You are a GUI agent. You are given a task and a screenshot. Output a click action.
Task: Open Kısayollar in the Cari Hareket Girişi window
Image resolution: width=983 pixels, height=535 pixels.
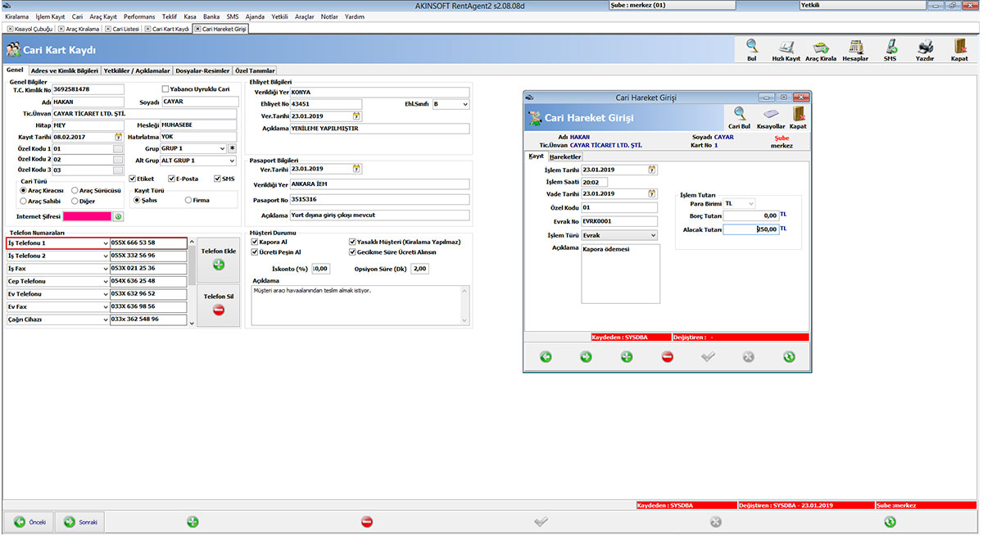pos(769,120)
